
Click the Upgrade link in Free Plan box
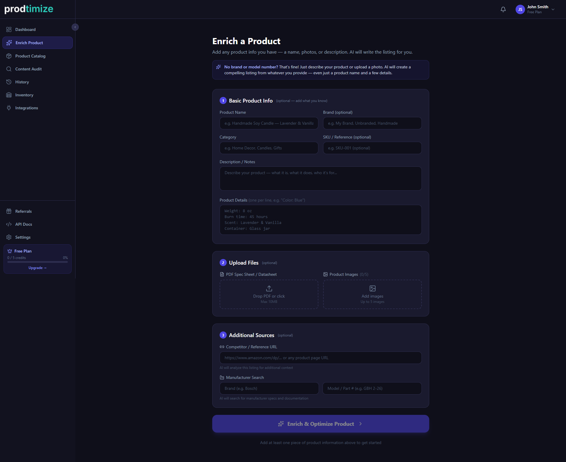click(x=37, y=268)
